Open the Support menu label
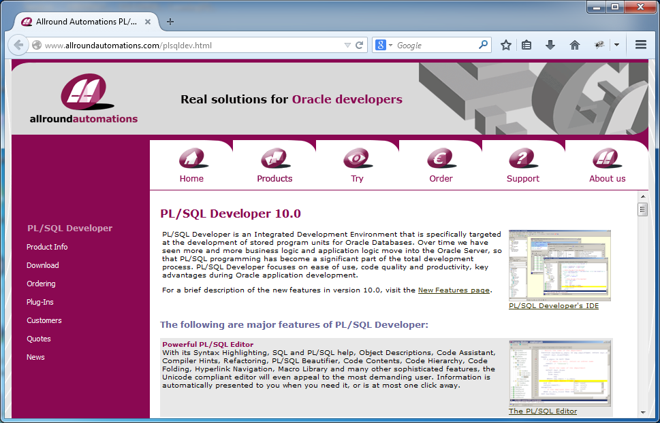This screenshot has height=423, width=660. [x=523, y=179]
